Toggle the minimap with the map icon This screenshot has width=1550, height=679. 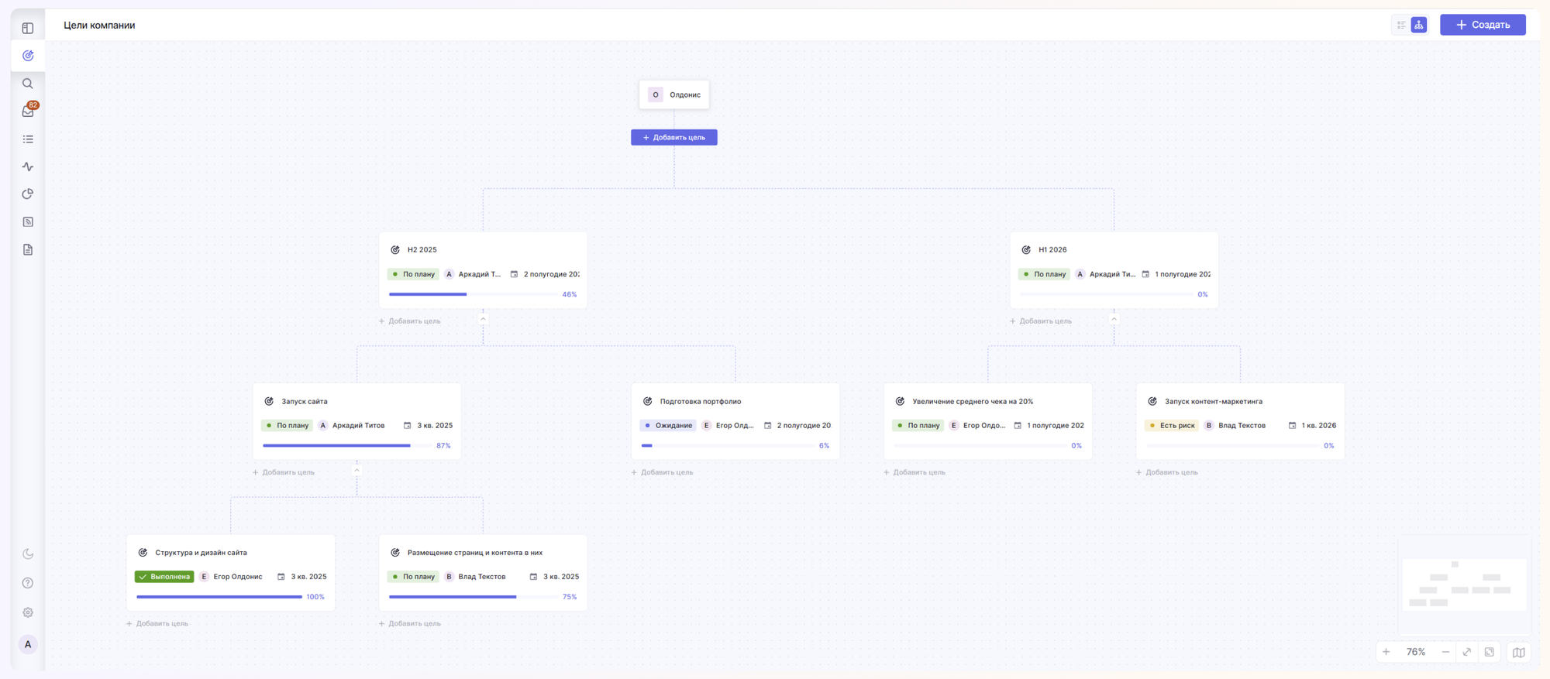click(x=1518, y=652)
